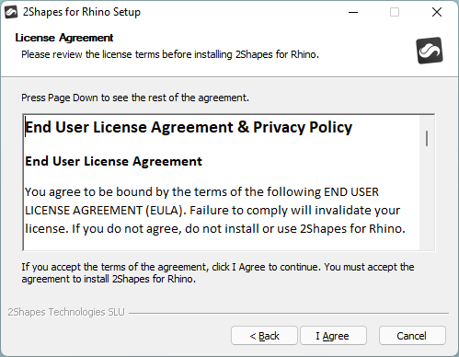Click the 2Shapes logo in header
Viewport: 459px width, 357px height.
coord(430,51)
